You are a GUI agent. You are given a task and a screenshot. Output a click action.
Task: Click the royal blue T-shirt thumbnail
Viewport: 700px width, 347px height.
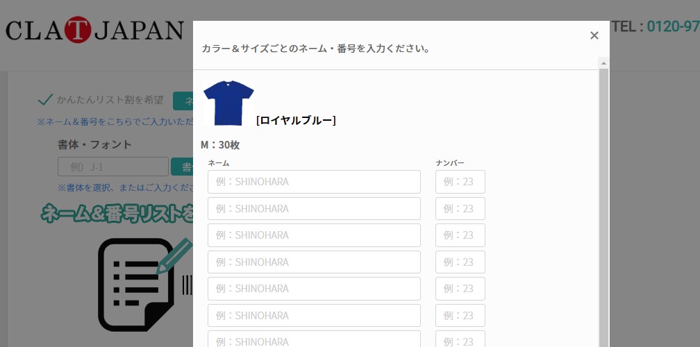(x=228, y=103)
